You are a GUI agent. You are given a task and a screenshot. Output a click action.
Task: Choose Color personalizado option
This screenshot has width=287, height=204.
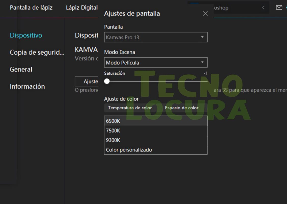tap(156, 150)
